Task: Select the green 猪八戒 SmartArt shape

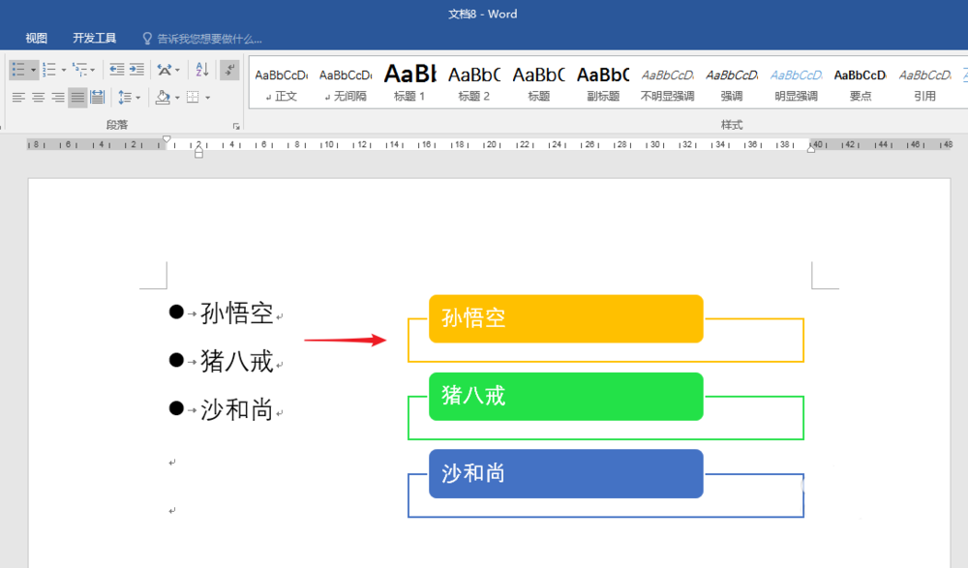Action: pos(566,397)
